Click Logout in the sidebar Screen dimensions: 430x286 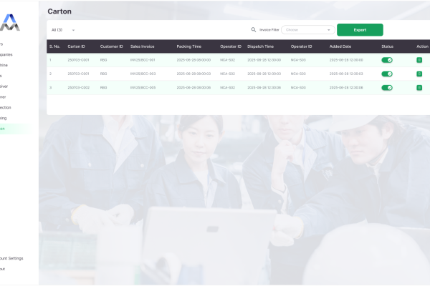4,269
